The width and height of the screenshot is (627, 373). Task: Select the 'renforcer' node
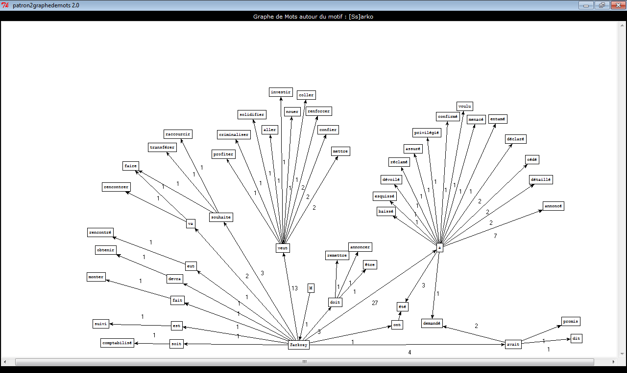[318, 111]
